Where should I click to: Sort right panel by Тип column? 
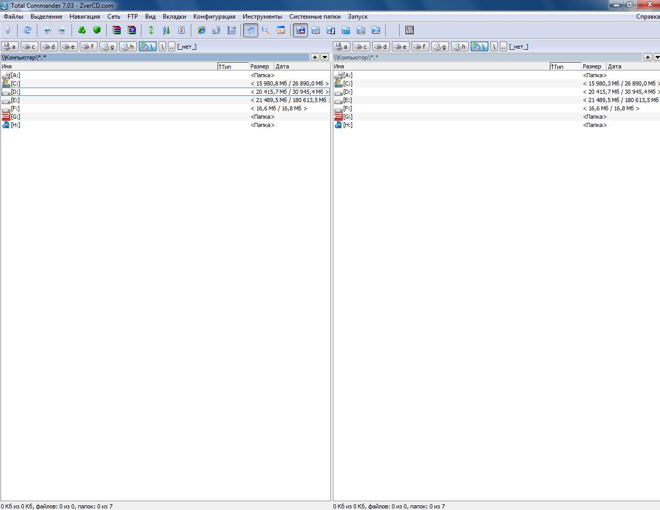click(566, 66)
